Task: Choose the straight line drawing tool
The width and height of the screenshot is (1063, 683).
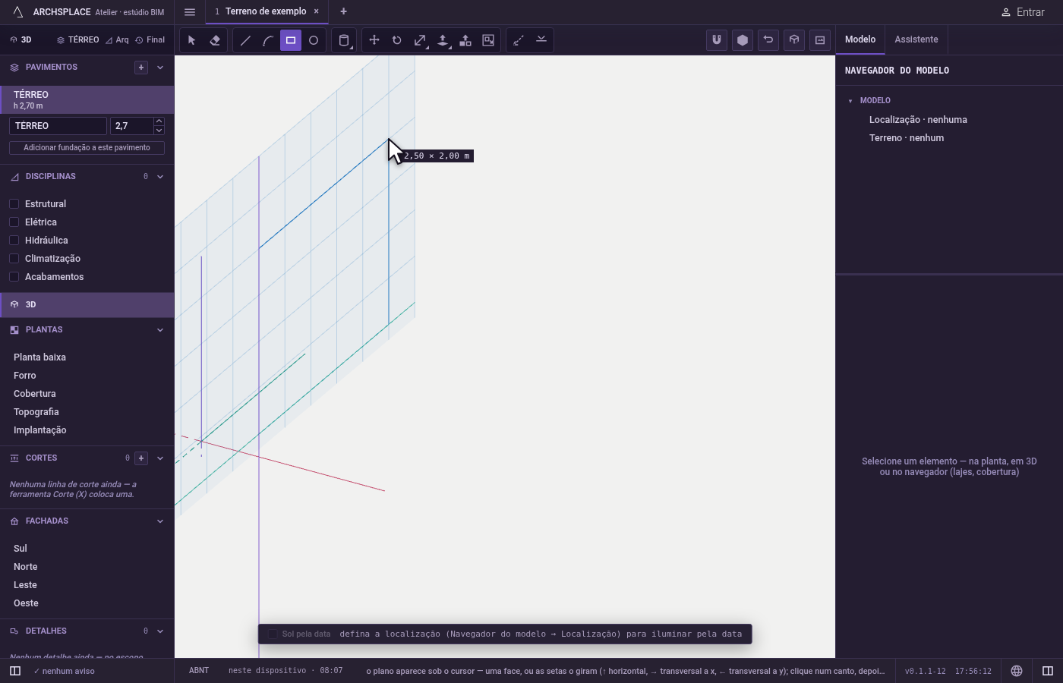Action: point(245,40)
